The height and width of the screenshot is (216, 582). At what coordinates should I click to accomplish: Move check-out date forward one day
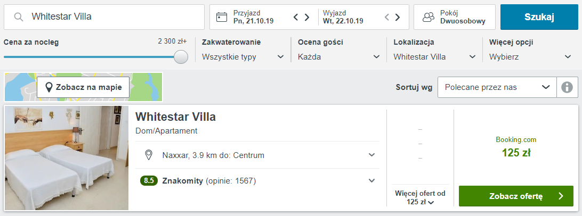pyautogui.click(x=398, y=17)
